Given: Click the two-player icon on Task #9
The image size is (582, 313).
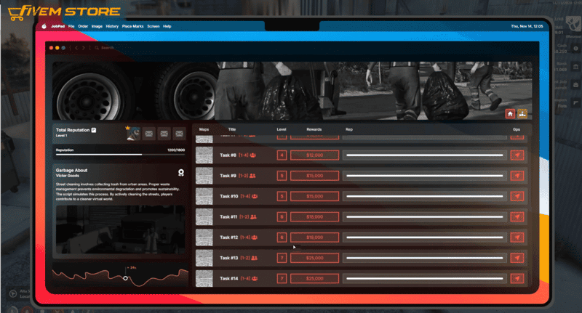Looking at the screenshot, I should pos(252,176).
